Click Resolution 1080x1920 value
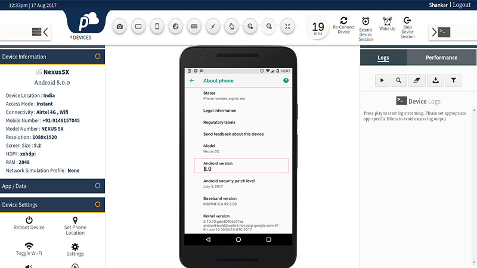Image resolution: width=477 pixels, height=268 pixels. (x=45, y=137)
